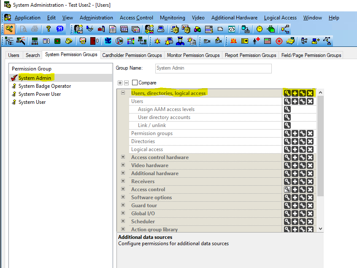This screenshot has height=268, width=357.
Task: Select the System Admin permission group
Action: 35,78
